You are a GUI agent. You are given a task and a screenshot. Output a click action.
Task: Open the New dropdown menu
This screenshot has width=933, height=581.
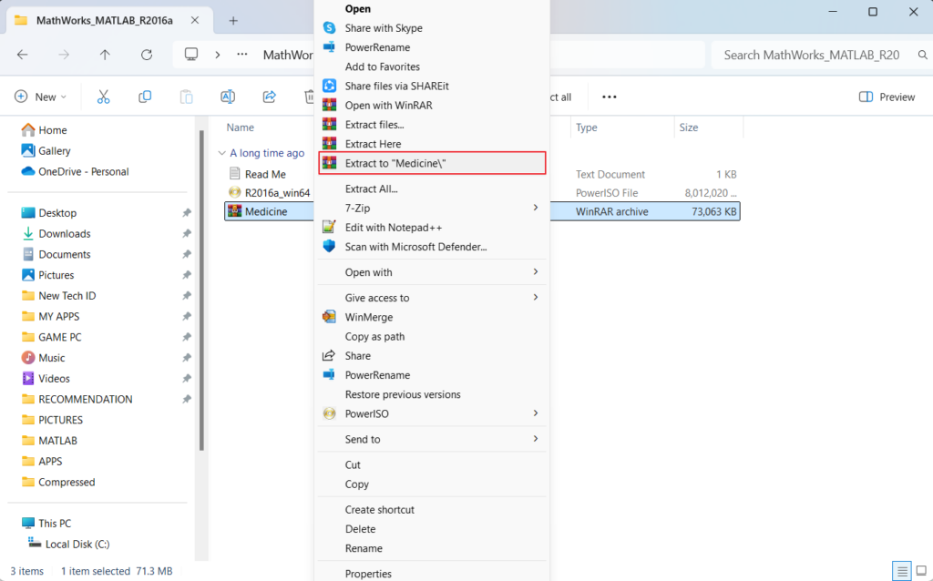pos(40,96)
